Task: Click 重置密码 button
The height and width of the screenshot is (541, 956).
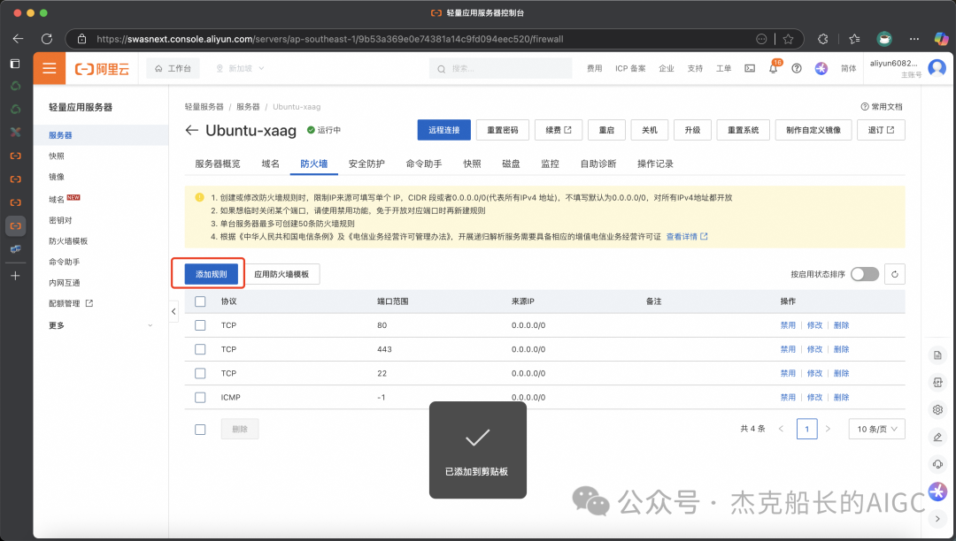Action: pos(503,130)
